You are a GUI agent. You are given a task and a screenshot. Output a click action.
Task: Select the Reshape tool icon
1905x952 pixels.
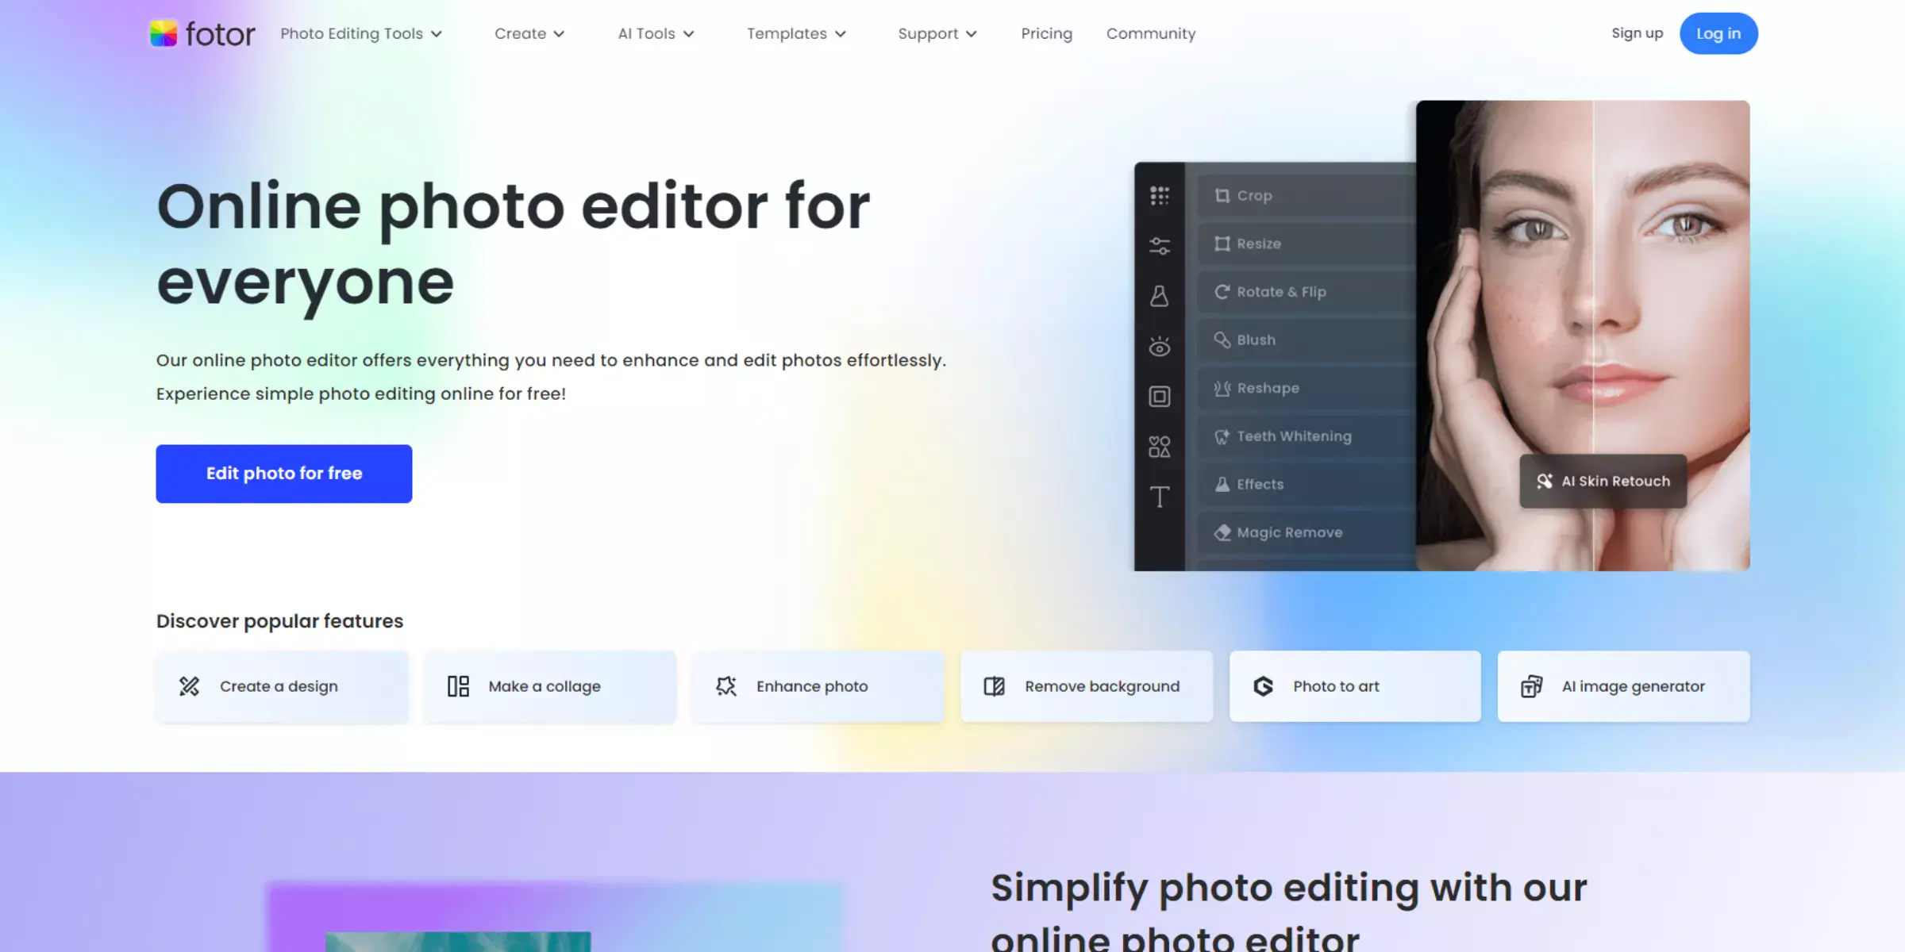(1221, 386)
